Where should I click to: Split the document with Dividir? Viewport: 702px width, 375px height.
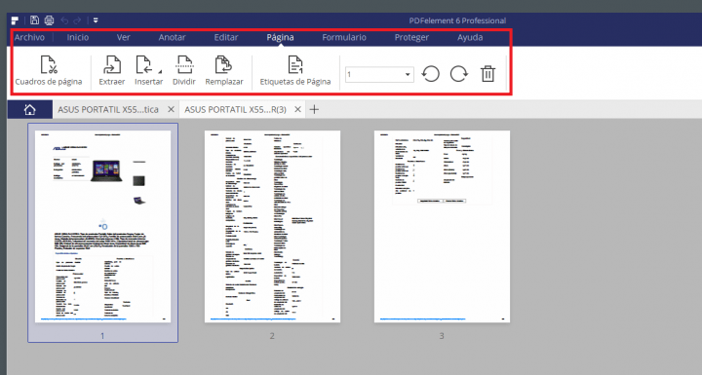point(184,71)
